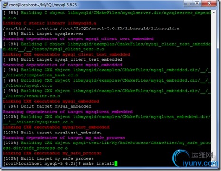Click 'Scanning dependencies of target mysql_client_test_embedded'
The height and width of the screenshot is (171, 221).
pos(78,39)
